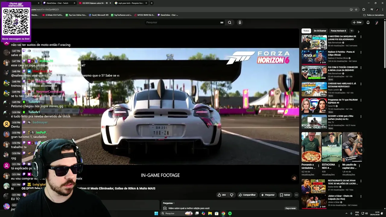
Task: Open the Windows Start menu
Action: click(x=156, y=213)
